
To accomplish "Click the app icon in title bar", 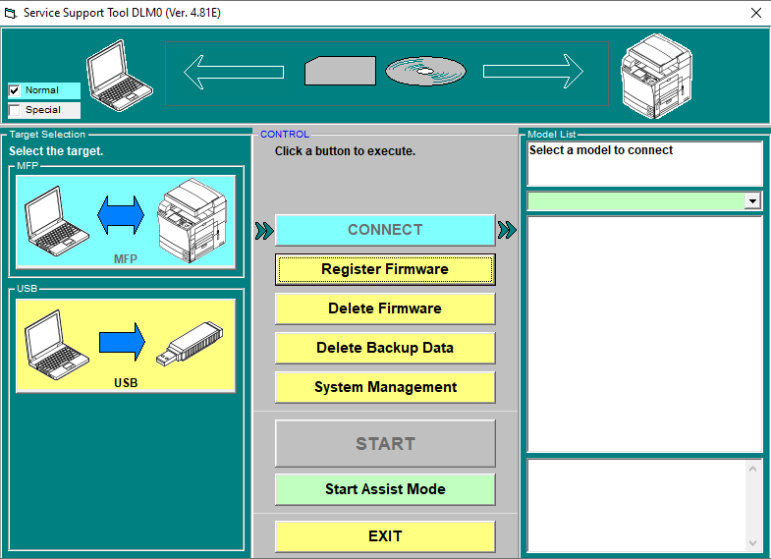I will pyautogui.click(x=11, y=14).
